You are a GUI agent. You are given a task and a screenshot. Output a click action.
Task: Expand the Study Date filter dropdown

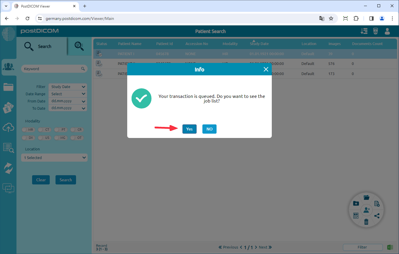[x=68, y=87]
